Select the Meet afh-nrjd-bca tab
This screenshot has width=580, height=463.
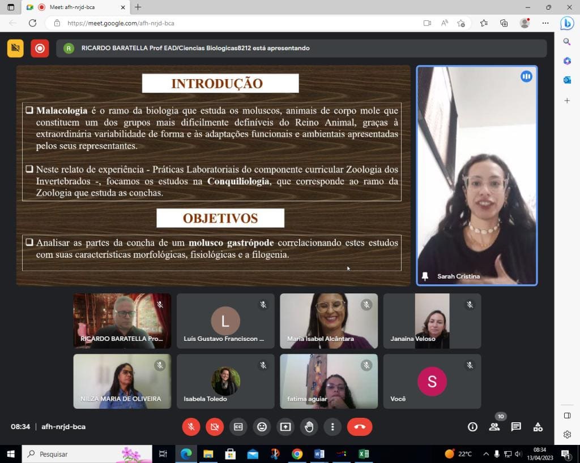tap(76, 7)
